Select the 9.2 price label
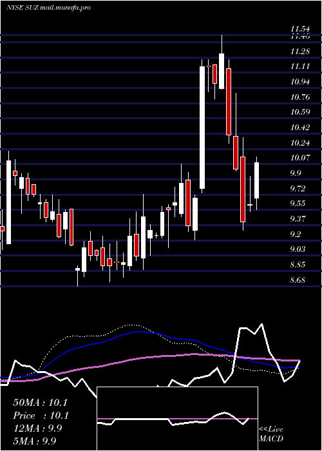Screen dimensions: 322x451 [296, 235]
